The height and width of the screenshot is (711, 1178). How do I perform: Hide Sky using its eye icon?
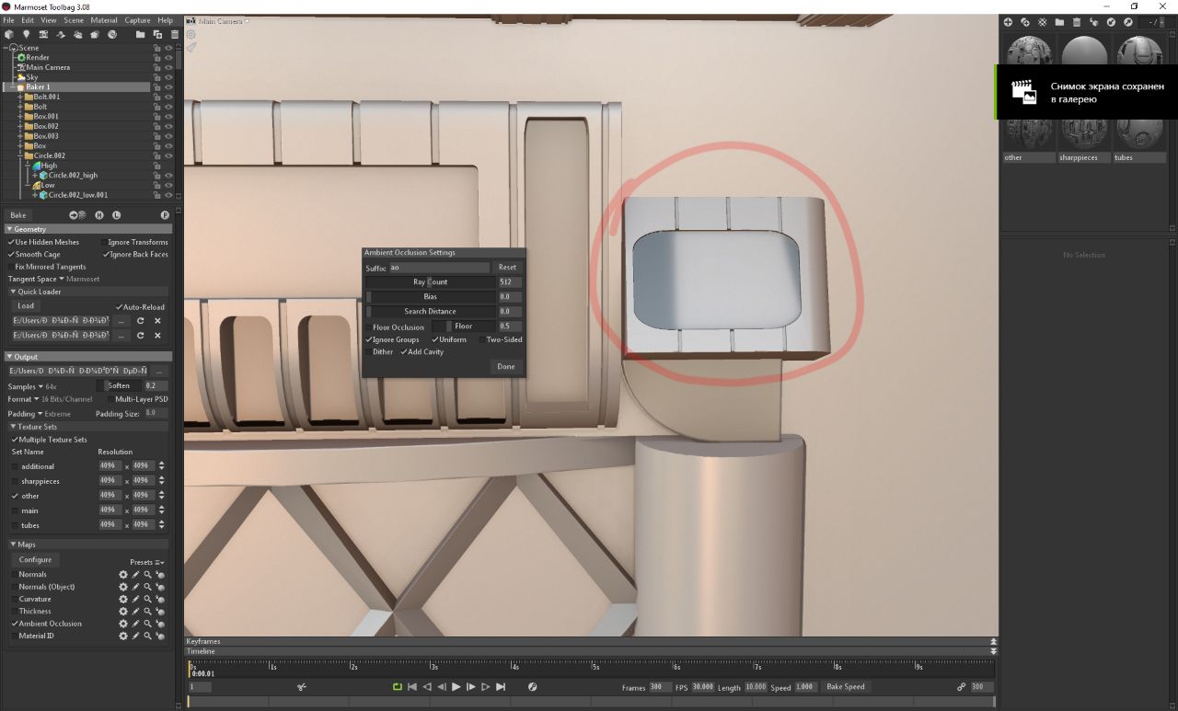[168, 77]
